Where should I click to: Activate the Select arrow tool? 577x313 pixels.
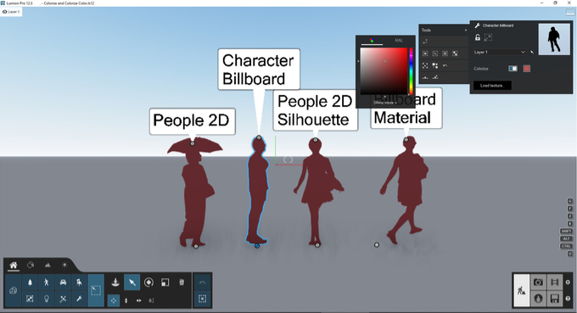132,282
